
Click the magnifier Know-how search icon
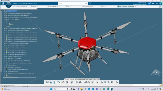pyautogui.click(x=63, y=82)
